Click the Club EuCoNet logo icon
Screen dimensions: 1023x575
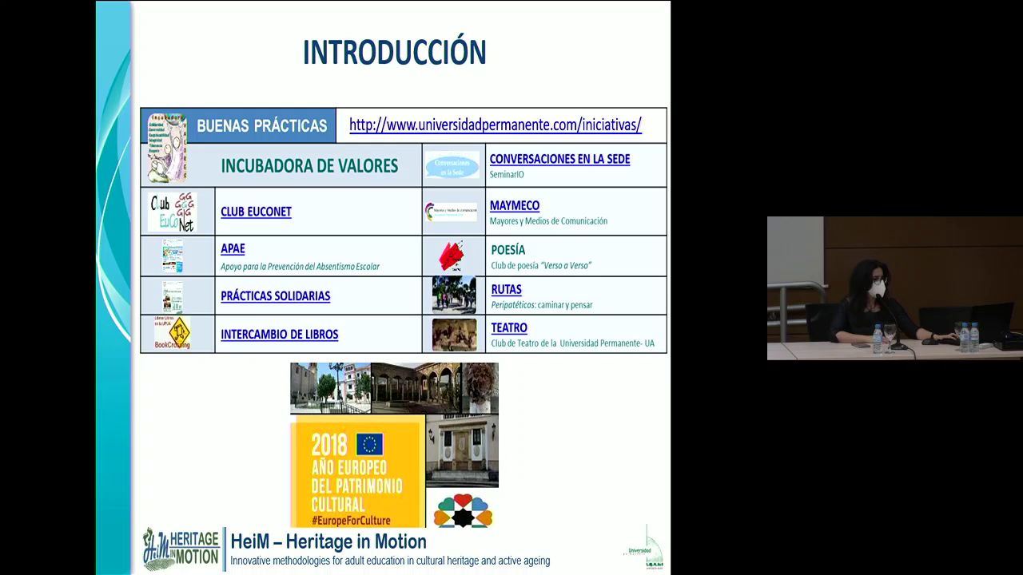[x=172, y=212]
